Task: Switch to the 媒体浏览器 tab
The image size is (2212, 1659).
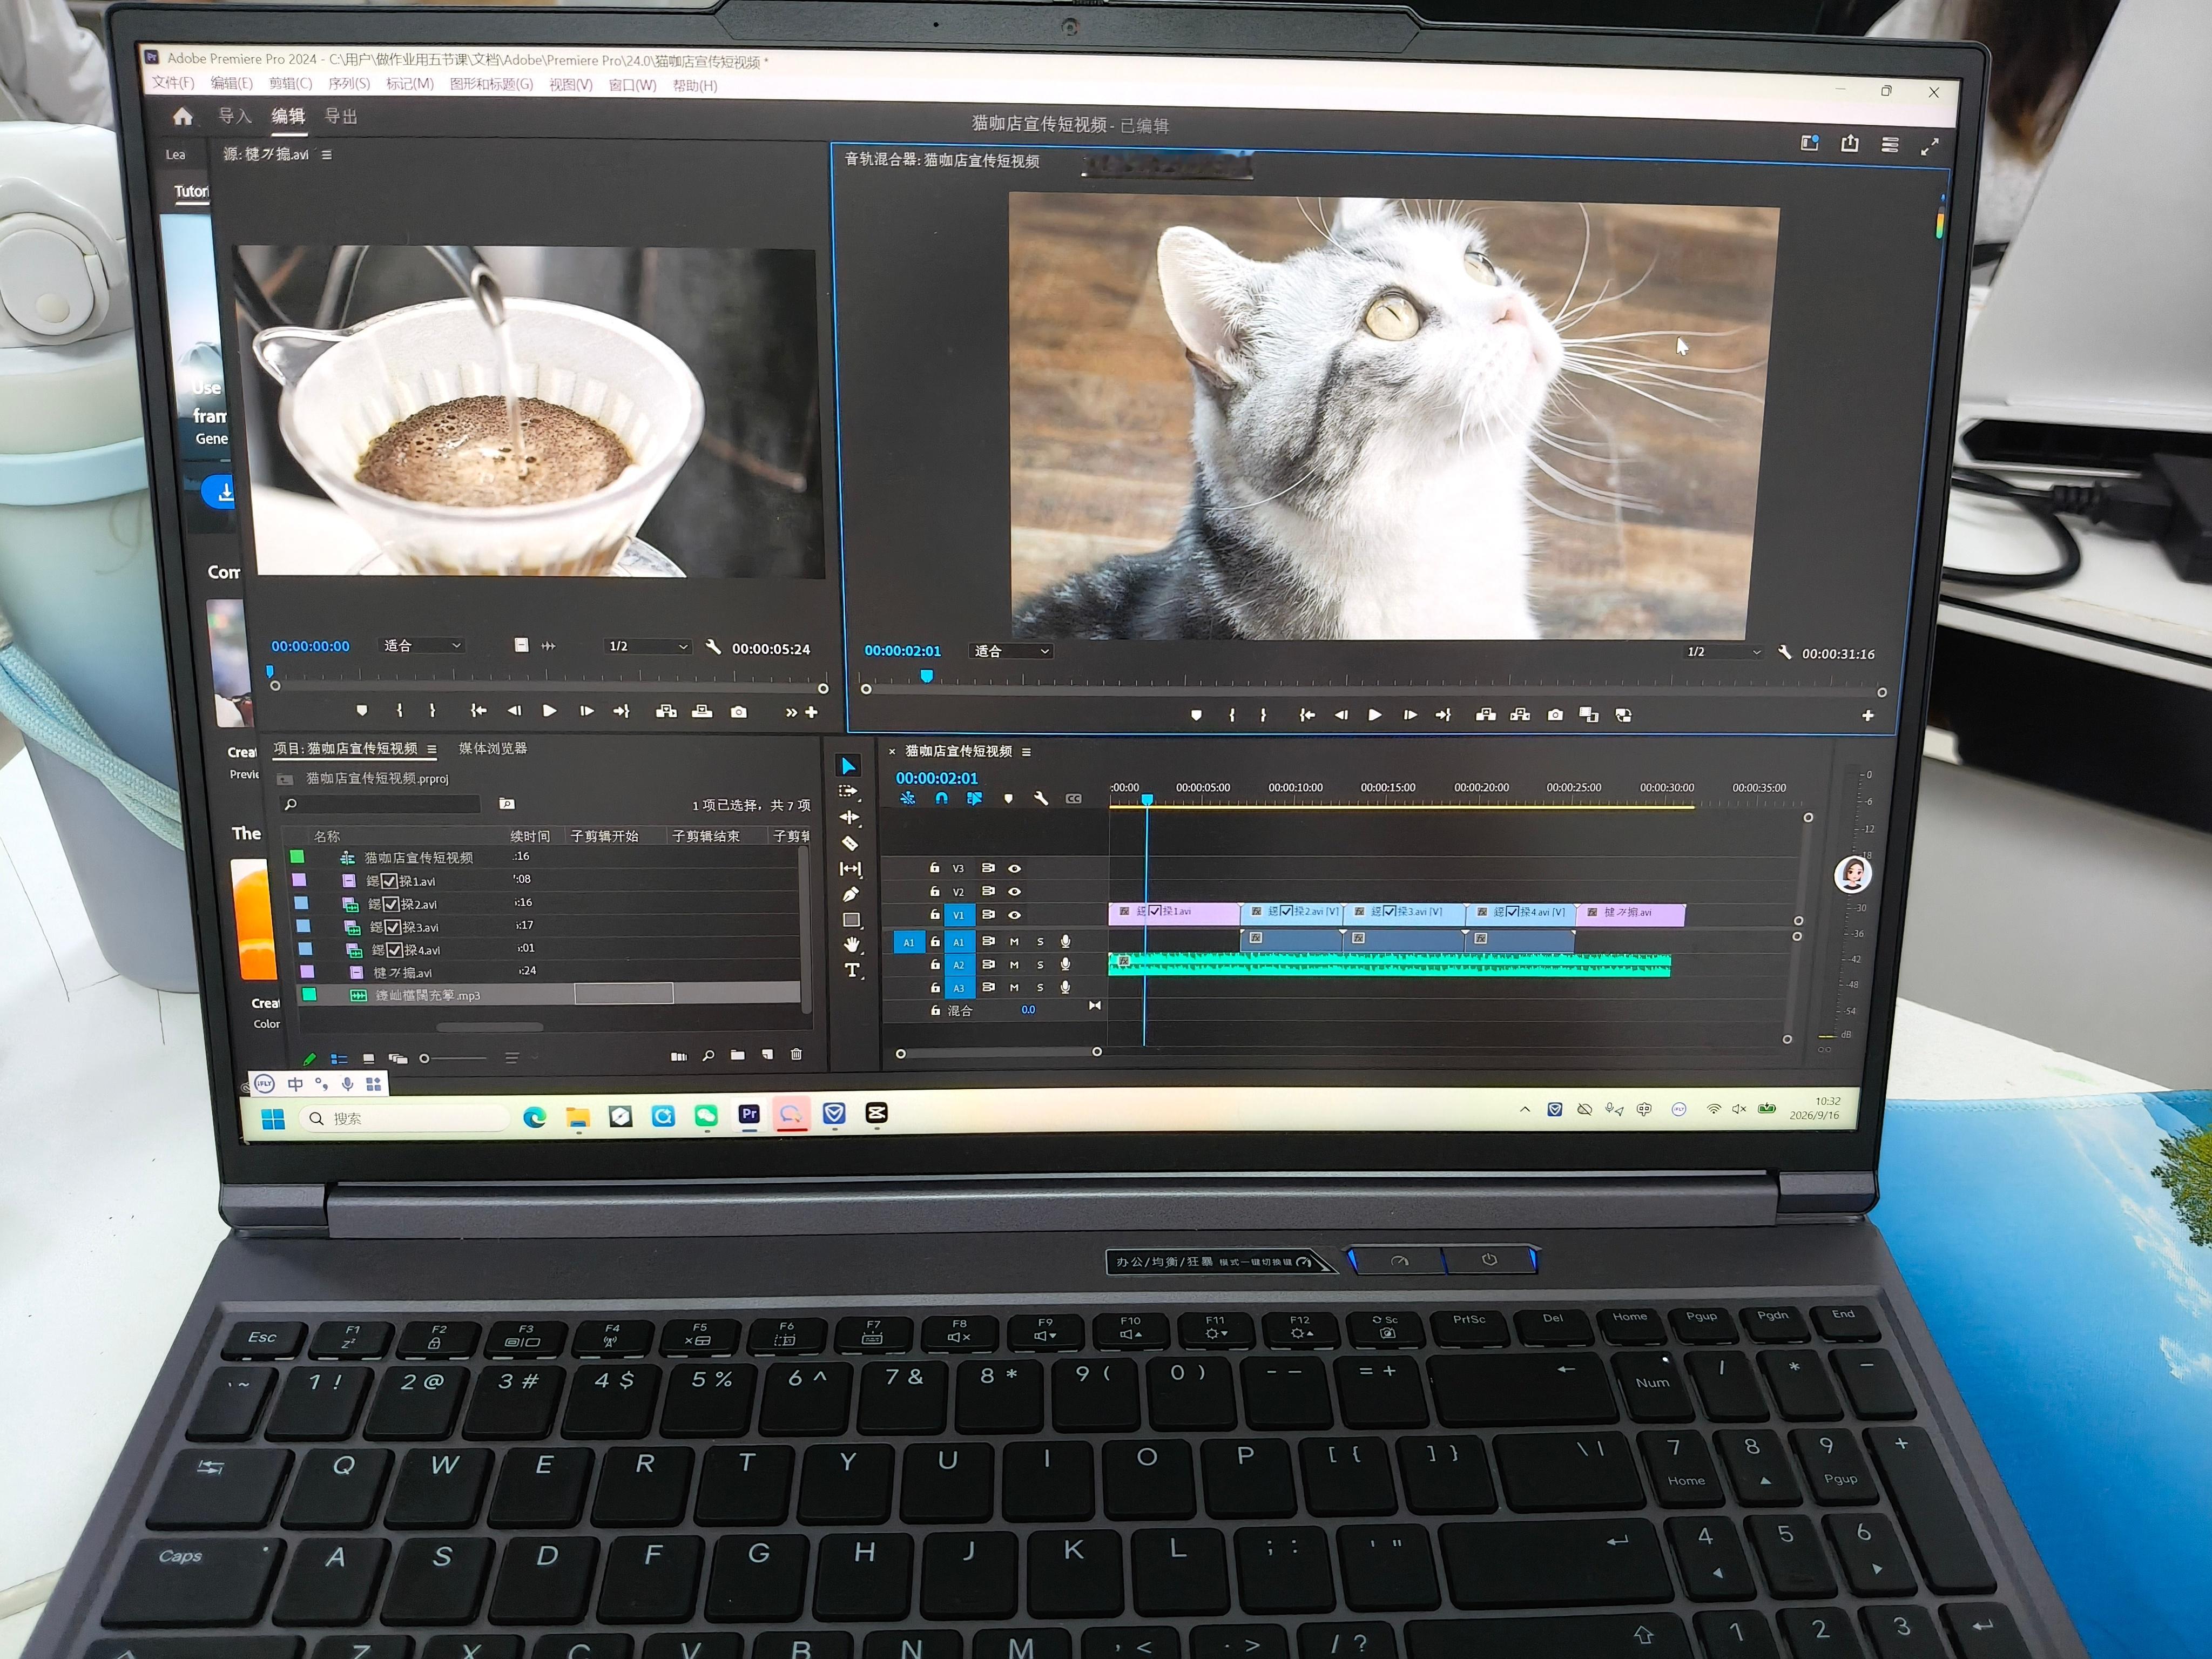Action: coord(493,748)
